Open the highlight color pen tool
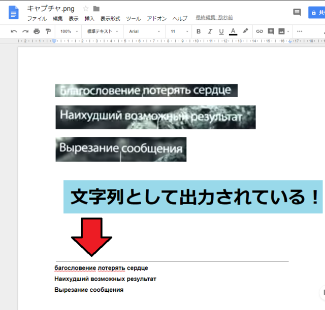Viewport: 325px width, 310px height. click(x=245, y=31)
